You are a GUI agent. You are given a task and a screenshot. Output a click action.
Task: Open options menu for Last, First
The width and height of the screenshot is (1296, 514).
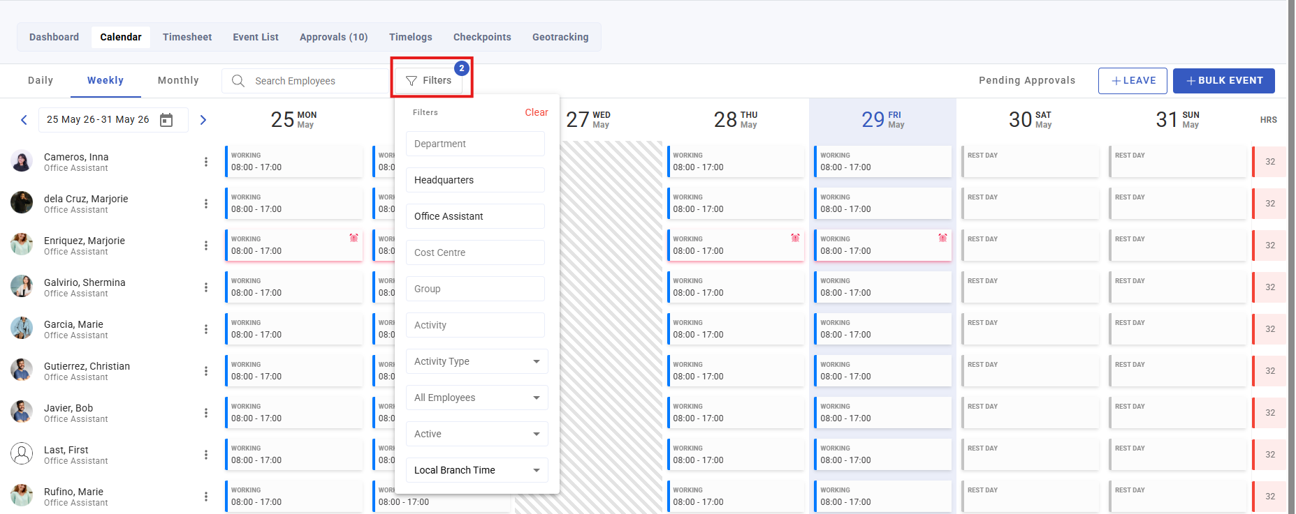(x=206, y=455)
